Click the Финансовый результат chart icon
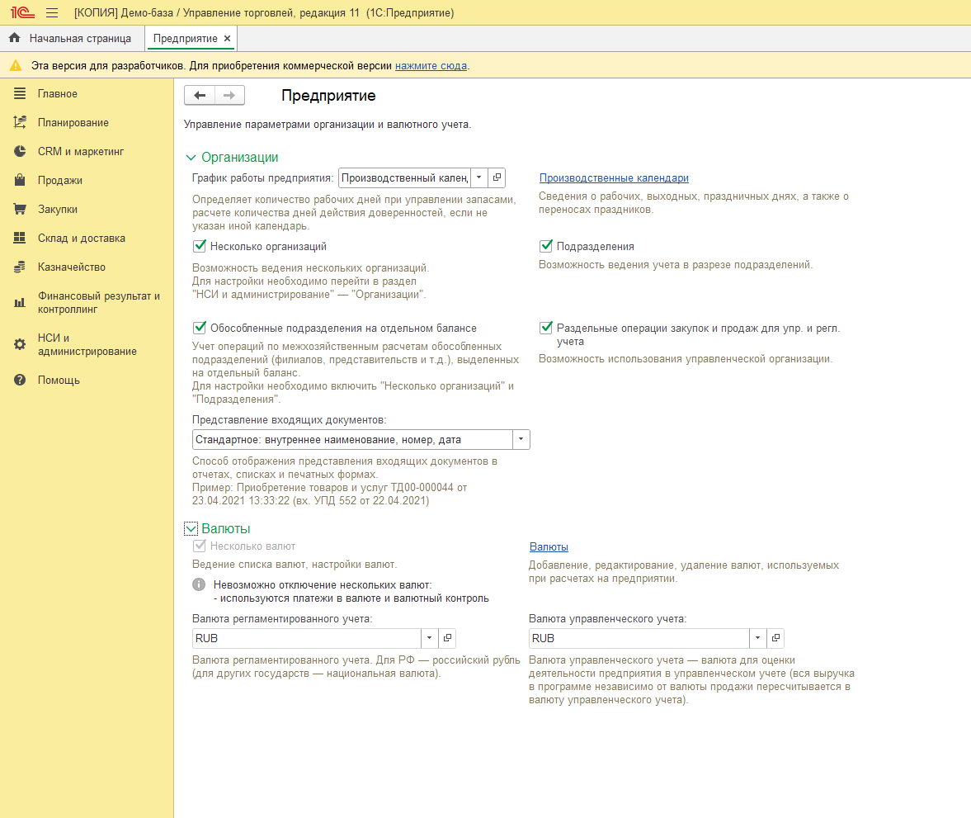This screenshot has height=818, width=971. click(20, 302)
